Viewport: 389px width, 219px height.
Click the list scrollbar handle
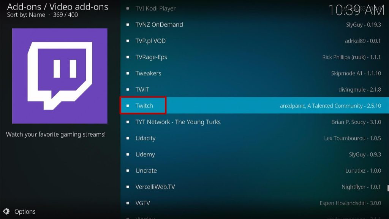[x=388, y=188]
